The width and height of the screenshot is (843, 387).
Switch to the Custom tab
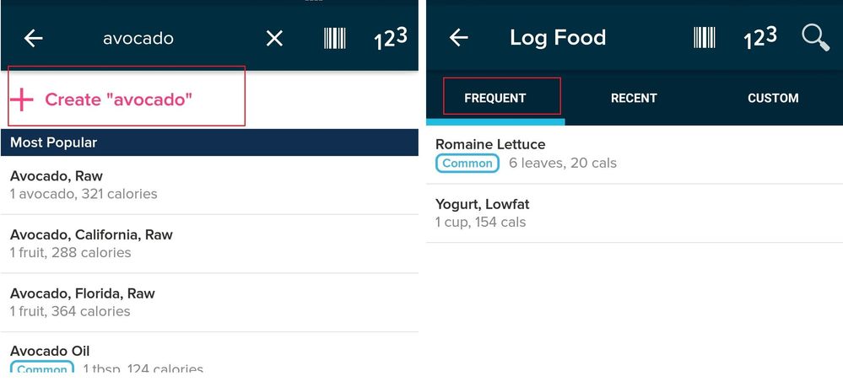point(773,98)
